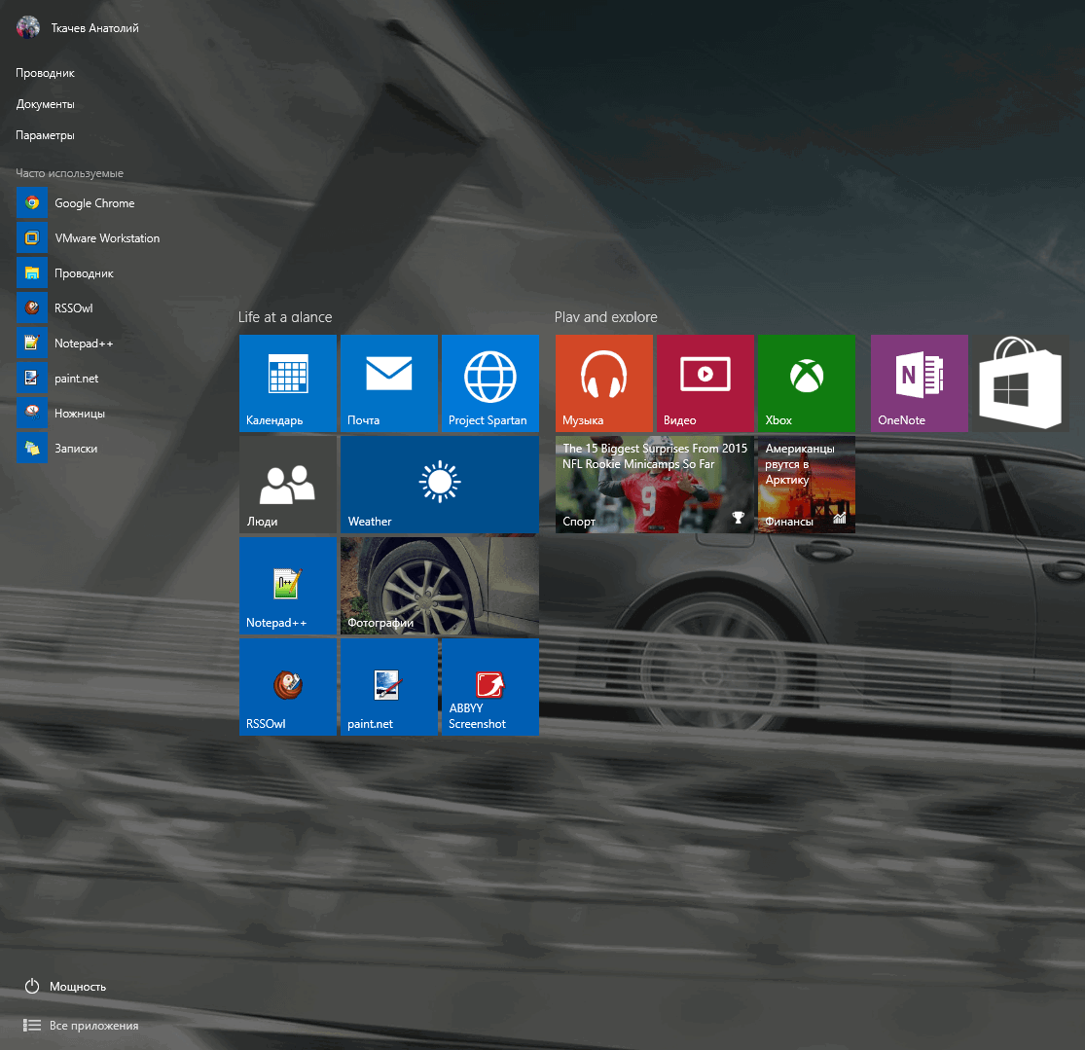Open Параметры settings
The height and width of the screenshot is (1050, 1085).
click(x=43, y=134)
